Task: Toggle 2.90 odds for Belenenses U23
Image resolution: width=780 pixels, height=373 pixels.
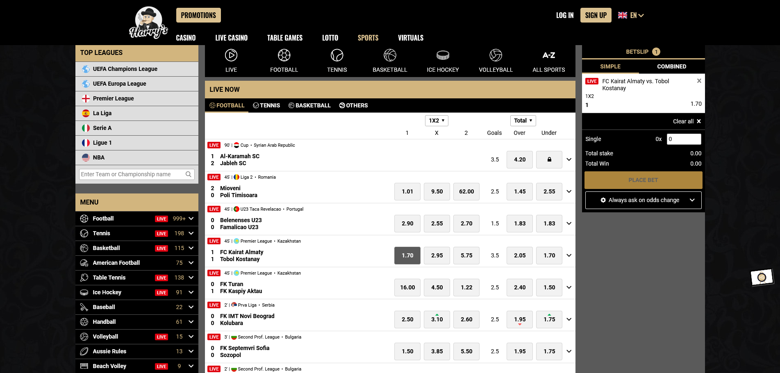Action: (x=407, y=223)
